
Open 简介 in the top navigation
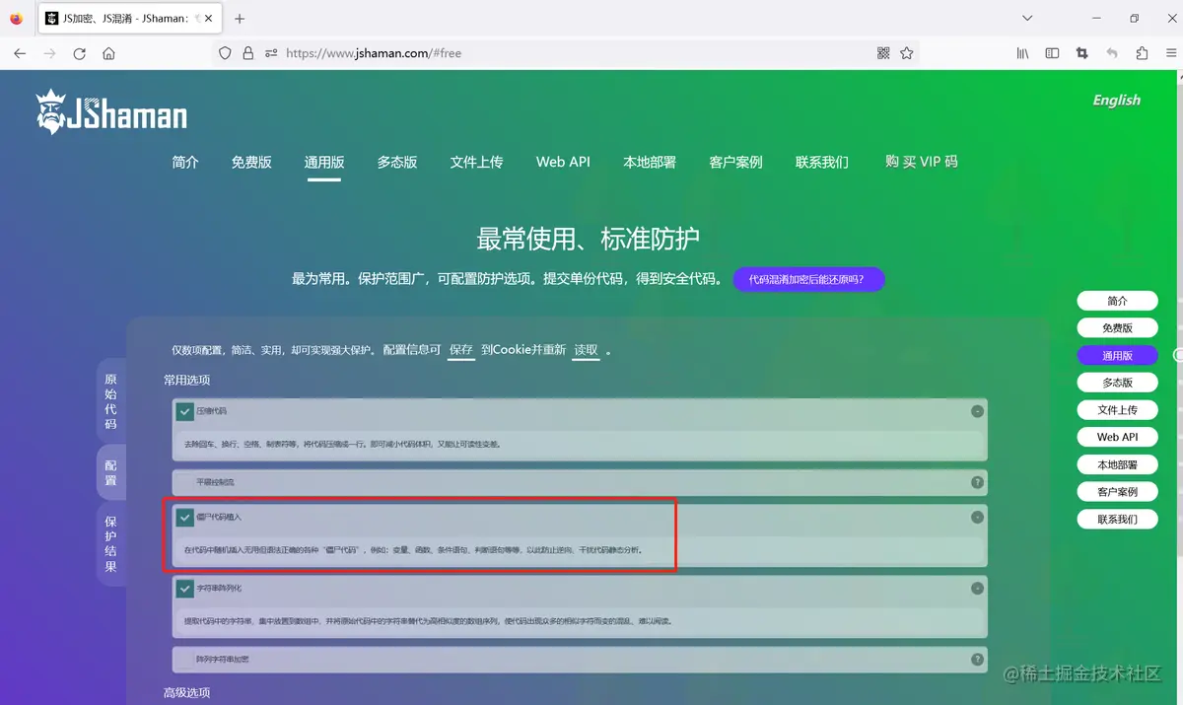pyautogui.click(x=185, y=162)
